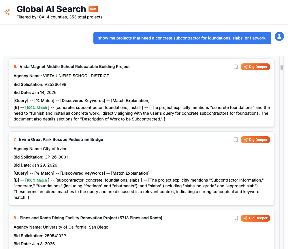
Task: Click the sparkles logo beside Global AI Search
Action: (7, 12)
